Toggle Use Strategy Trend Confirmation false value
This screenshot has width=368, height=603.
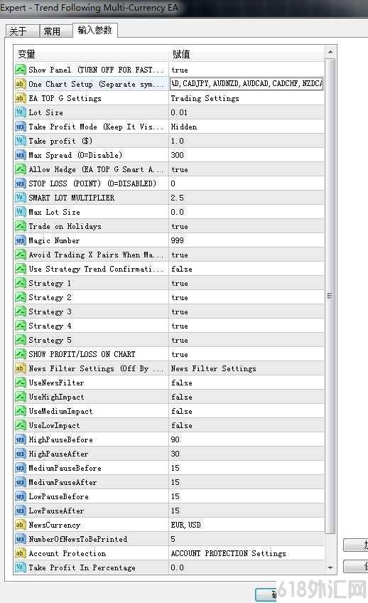pyautogui.click(x=247, y=269)
